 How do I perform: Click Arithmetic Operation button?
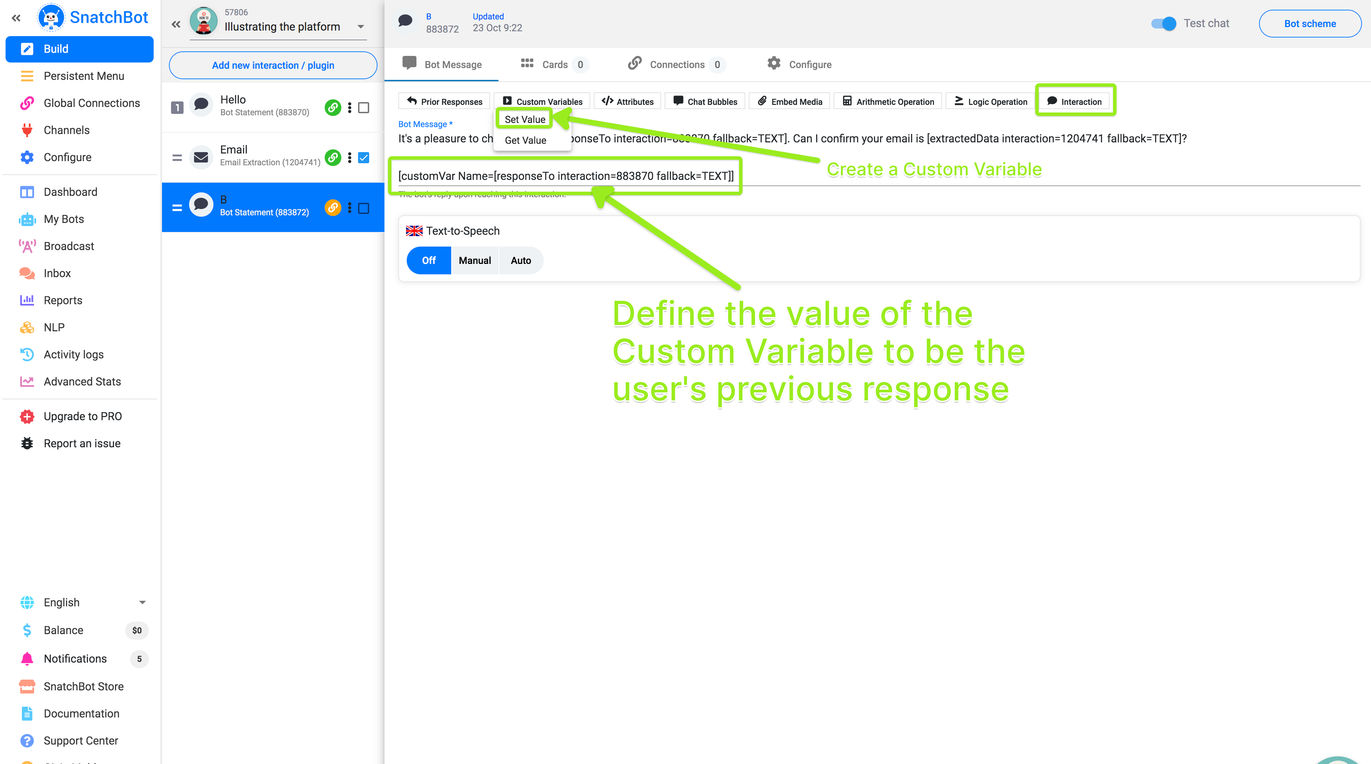pos(888,101)
